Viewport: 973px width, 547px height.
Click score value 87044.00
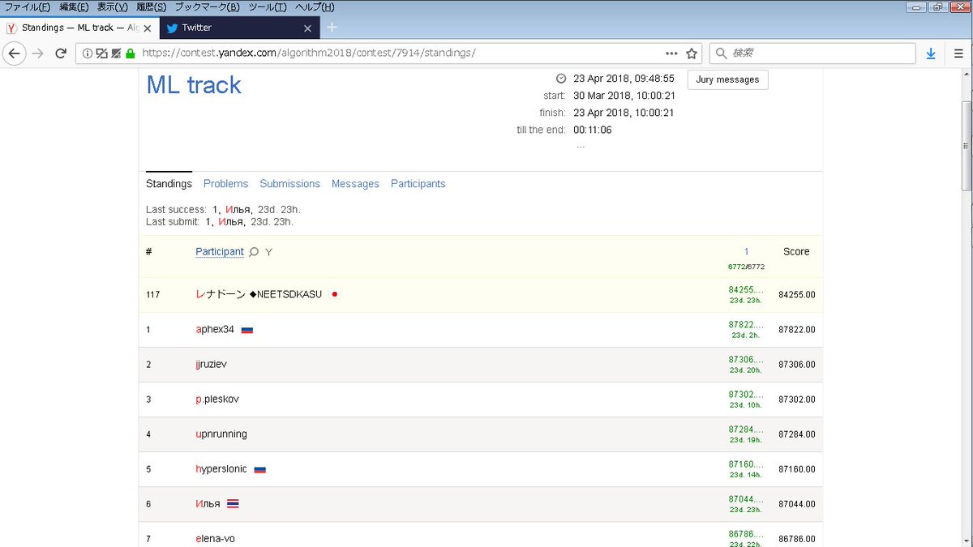[x=797, y=504]
